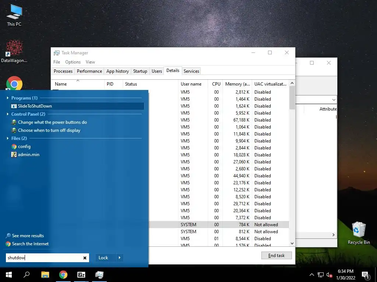Viewport: 377px width, 282px height.
Task: Open dropdown chevron in the background window
Action: pos(334,100)
